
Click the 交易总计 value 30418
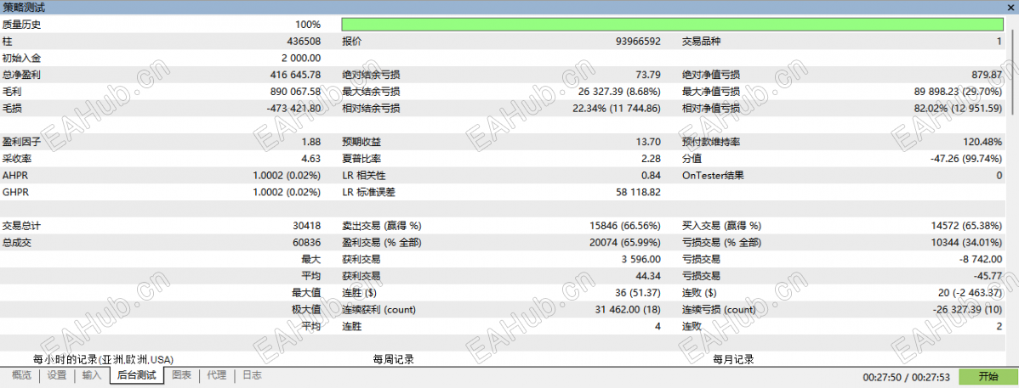click(307, 226)
